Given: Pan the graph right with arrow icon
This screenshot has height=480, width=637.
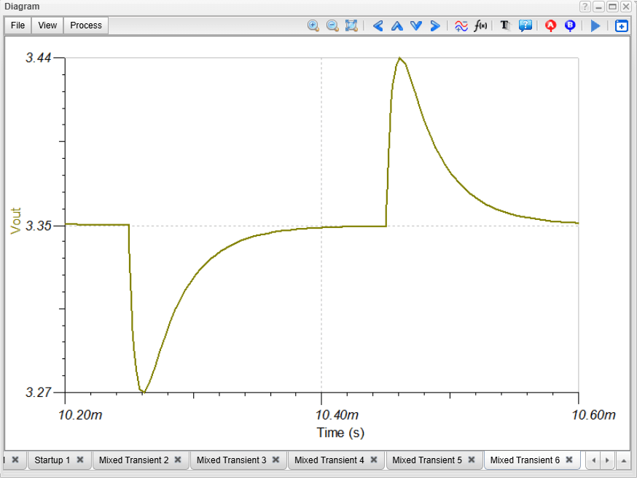Looking at the screenshot, I should coord(435,25).
